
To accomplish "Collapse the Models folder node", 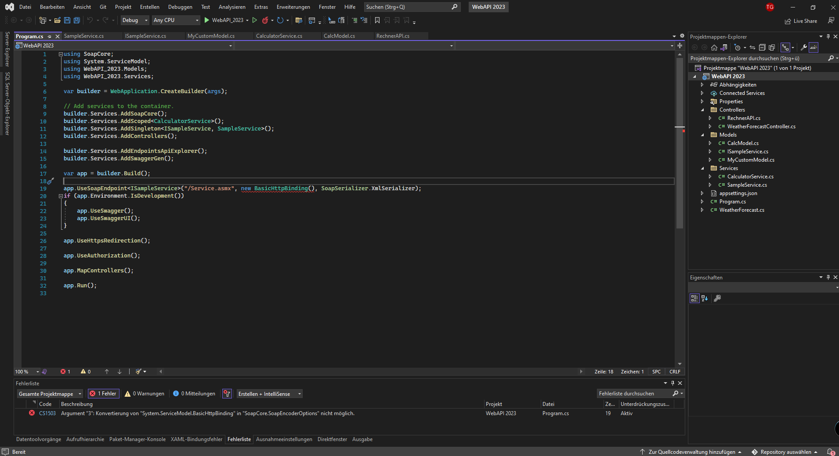I will (702, 135).
